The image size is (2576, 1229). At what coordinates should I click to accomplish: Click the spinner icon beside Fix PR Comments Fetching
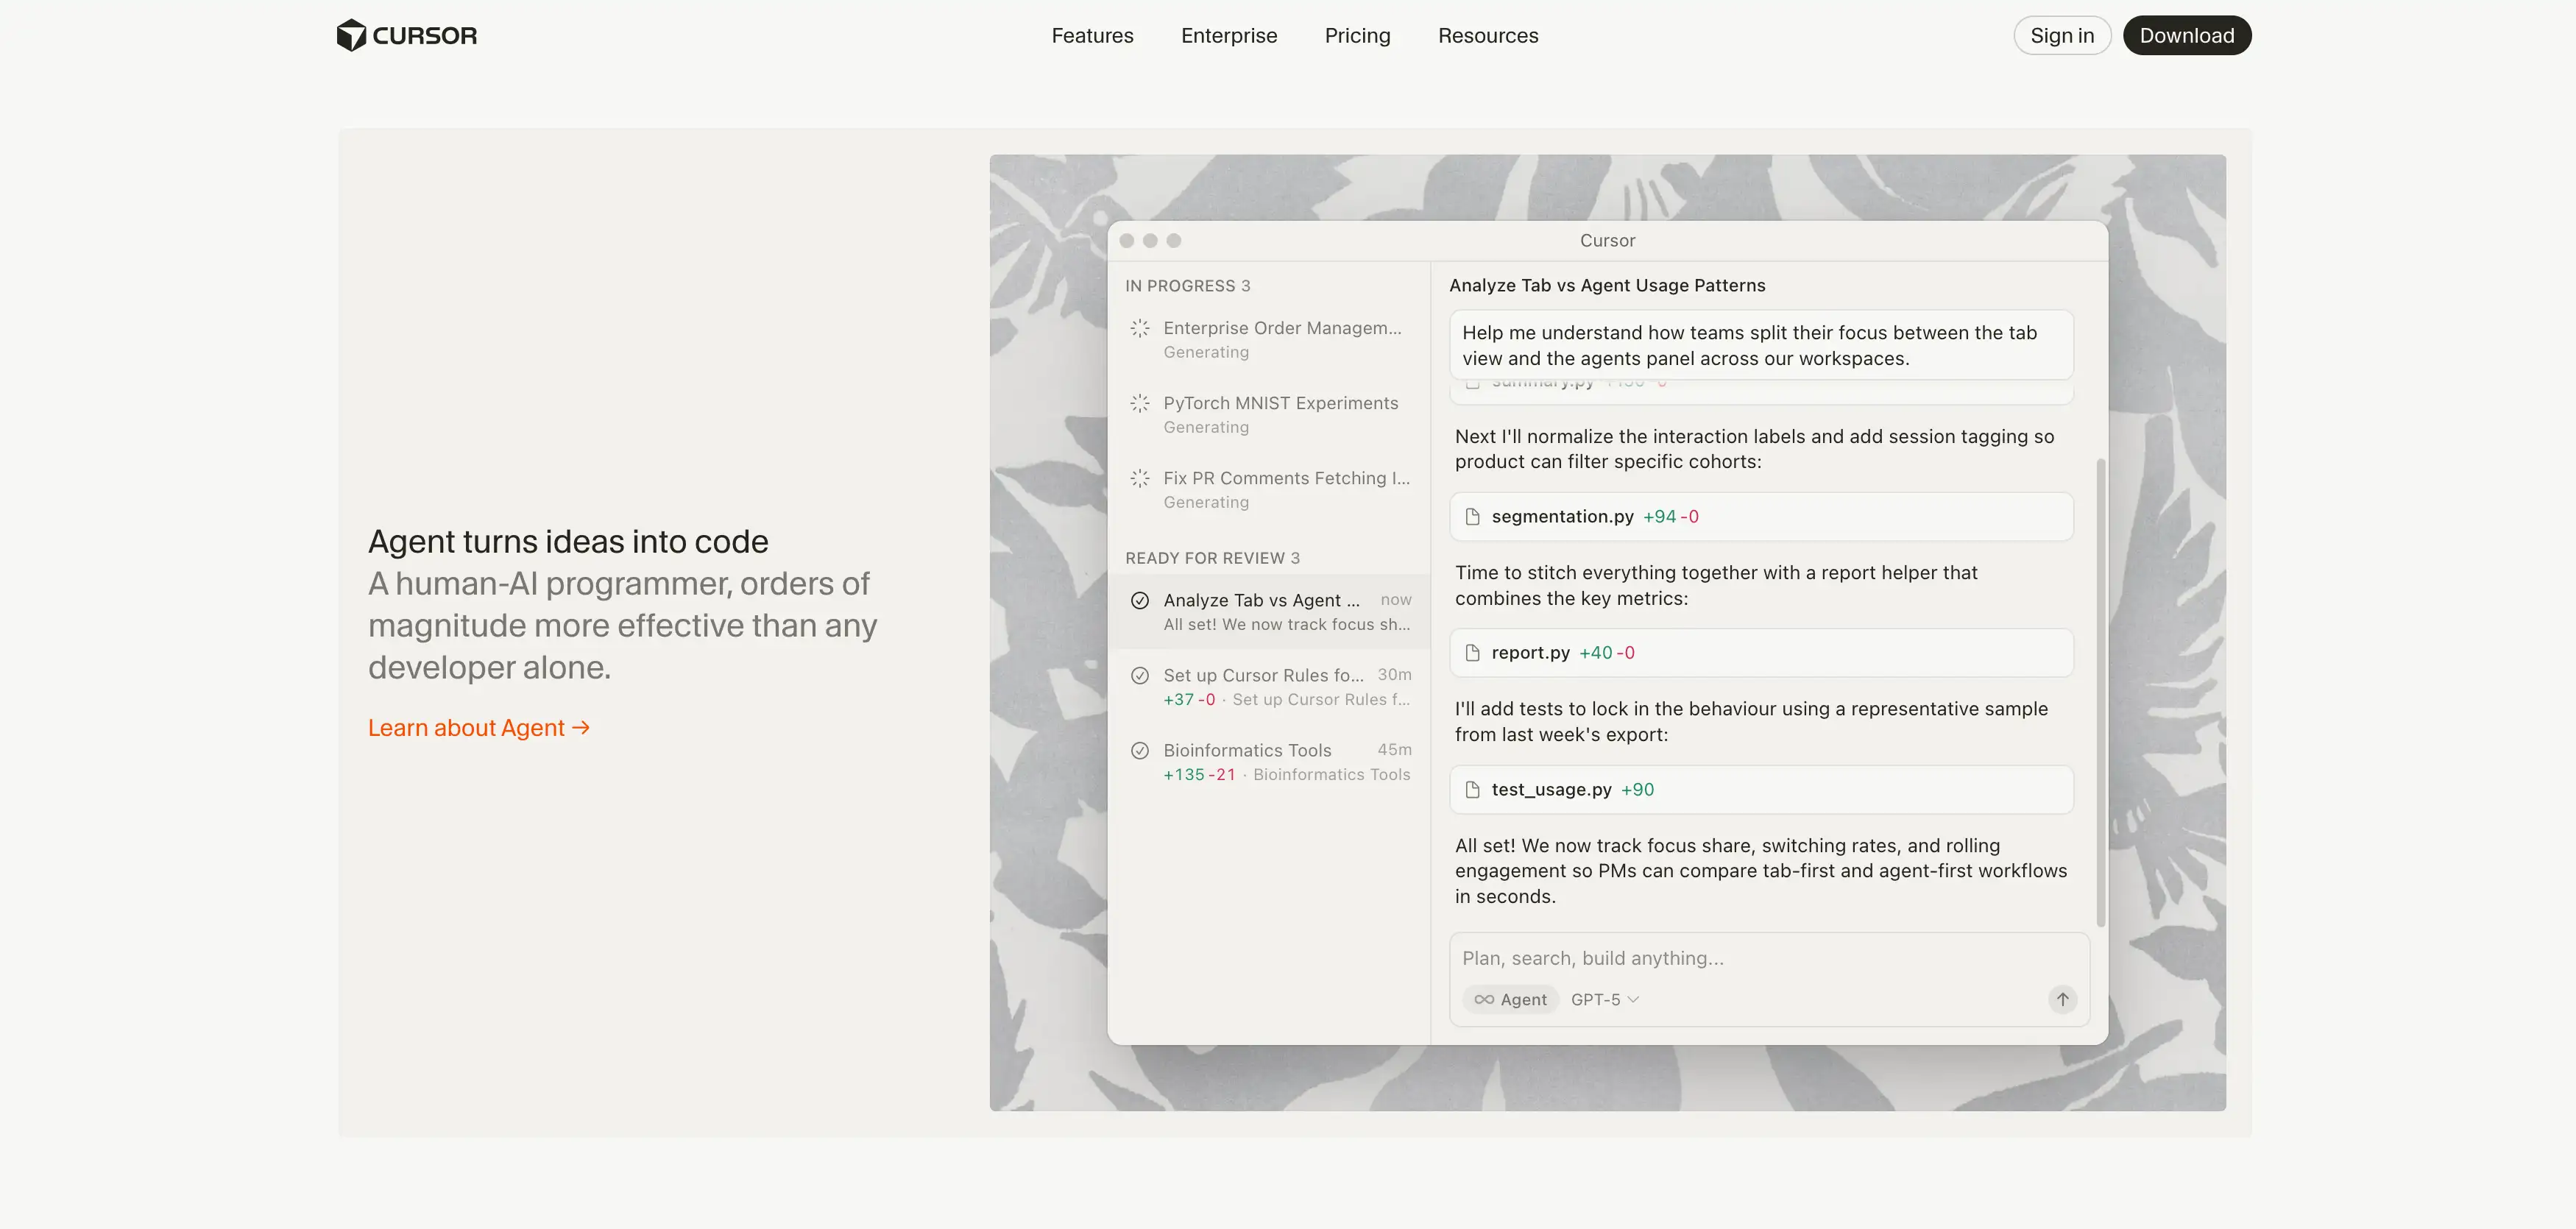tap(1140, 478)
